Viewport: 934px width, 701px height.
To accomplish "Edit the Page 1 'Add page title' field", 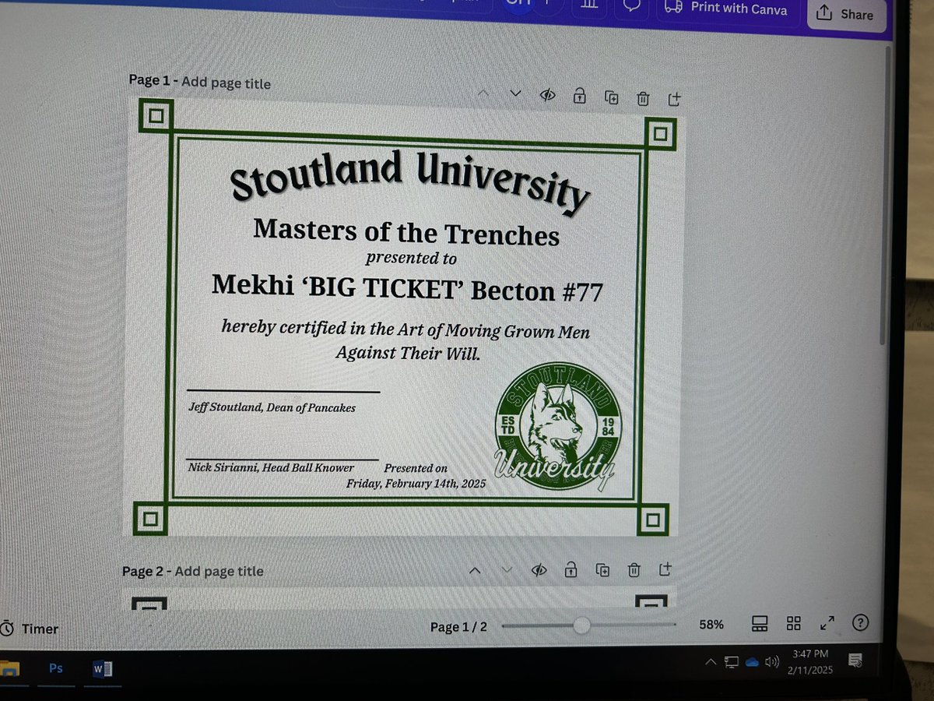I will [x=226, y=83].
